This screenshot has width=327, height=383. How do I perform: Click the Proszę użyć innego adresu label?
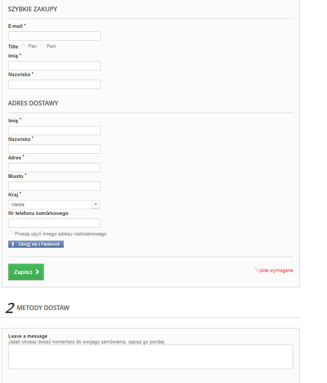point(61,234)
